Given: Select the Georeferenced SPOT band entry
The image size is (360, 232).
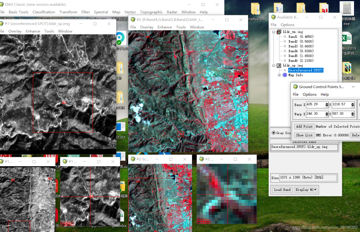Looking at the screenshot, I should click(306, 70).
